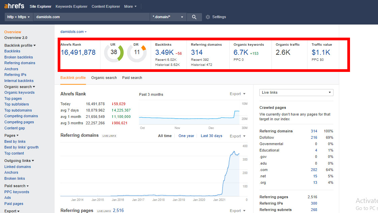Select the All time range
This screenshot has height=213, width=378.
click(x=165, y=136)
